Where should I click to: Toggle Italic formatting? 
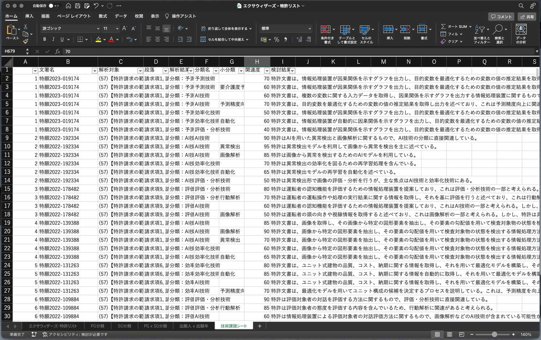pyautogui.click(x=53, y=39)
